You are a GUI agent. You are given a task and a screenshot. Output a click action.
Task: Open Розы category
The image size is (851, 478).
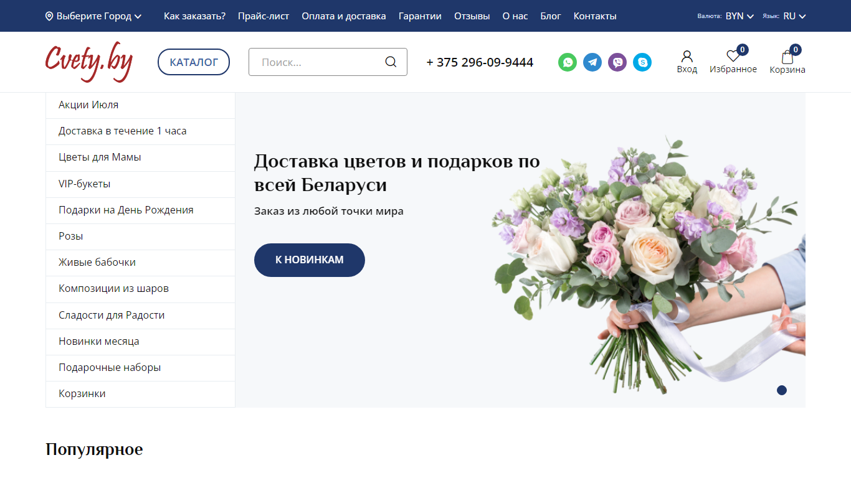point(140,237)
